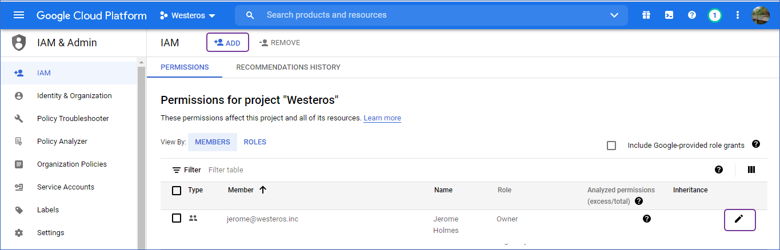This screenshot has width=780, height=250.
Task: Click the Filter icon button
Action: 186,170
